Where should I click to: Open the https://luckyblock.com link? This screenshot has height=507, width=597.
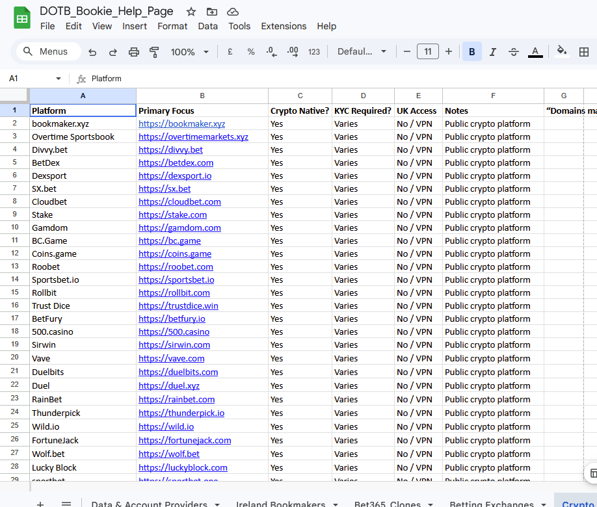point(183,467)
